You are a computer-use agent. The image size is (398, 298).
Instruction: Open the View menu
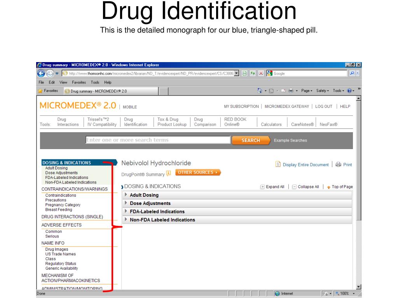pyautogui.click(x=63, y=82)
